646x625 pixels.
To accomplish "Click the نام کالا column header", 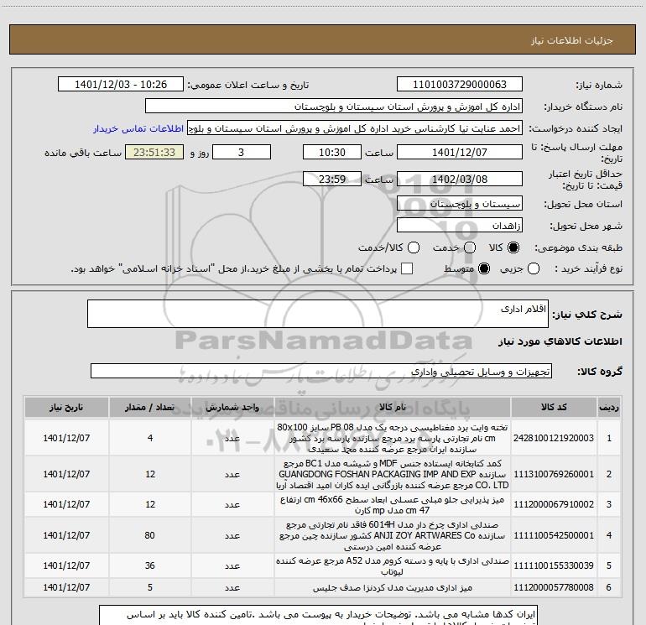I will pos(393,407).
